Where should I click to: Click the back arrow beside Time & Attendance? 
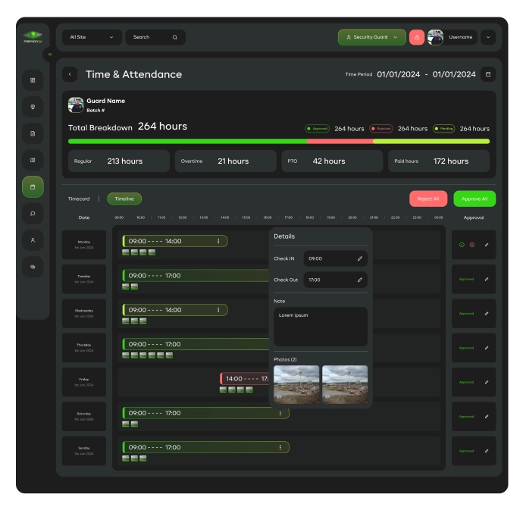coord(70,74)
